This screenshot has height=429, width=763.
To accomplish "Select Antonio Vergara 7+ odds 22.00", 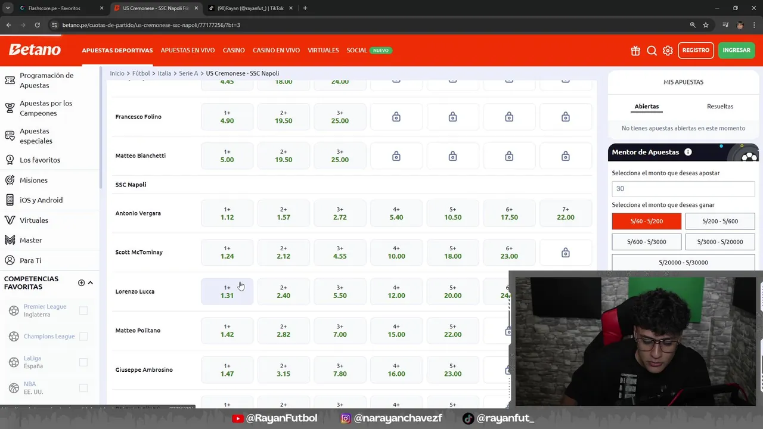I will (566, 213).
